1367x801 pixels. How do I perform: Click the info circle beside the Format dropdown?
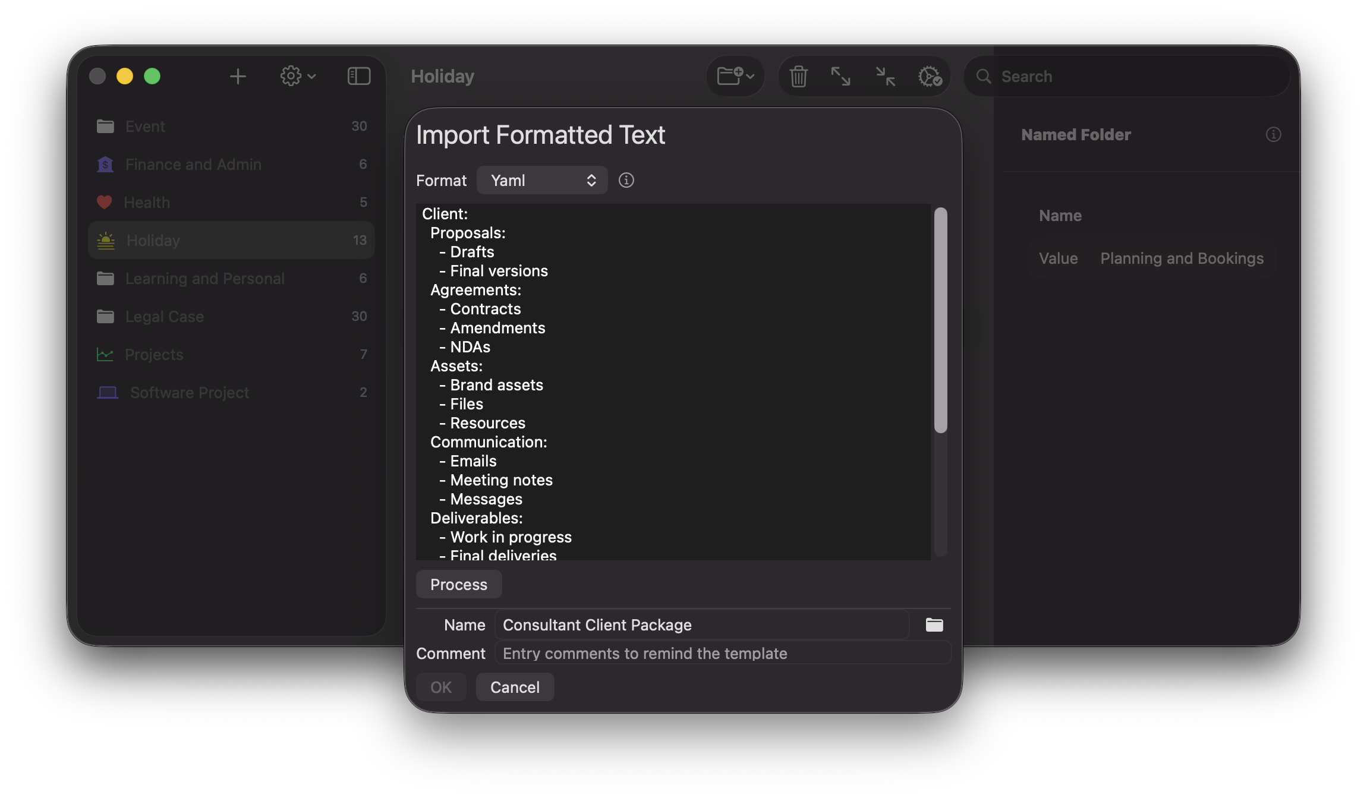[x=626, y=180]
